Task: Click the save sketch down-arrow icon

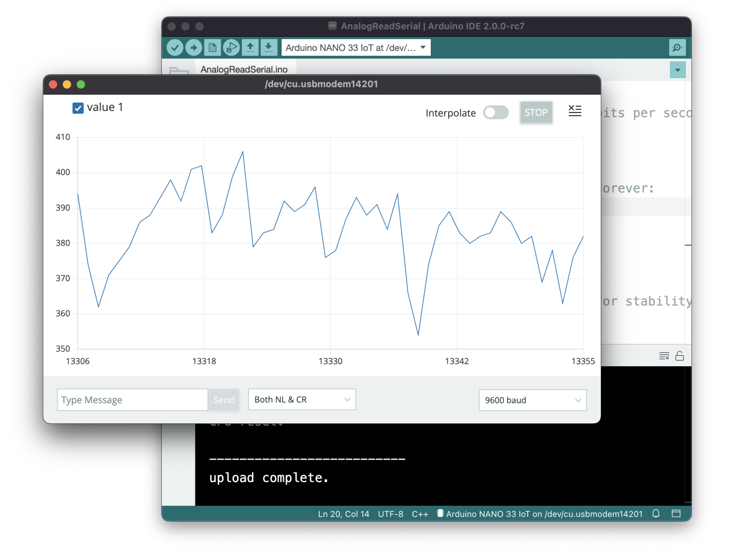Action: tap(268, 48)
